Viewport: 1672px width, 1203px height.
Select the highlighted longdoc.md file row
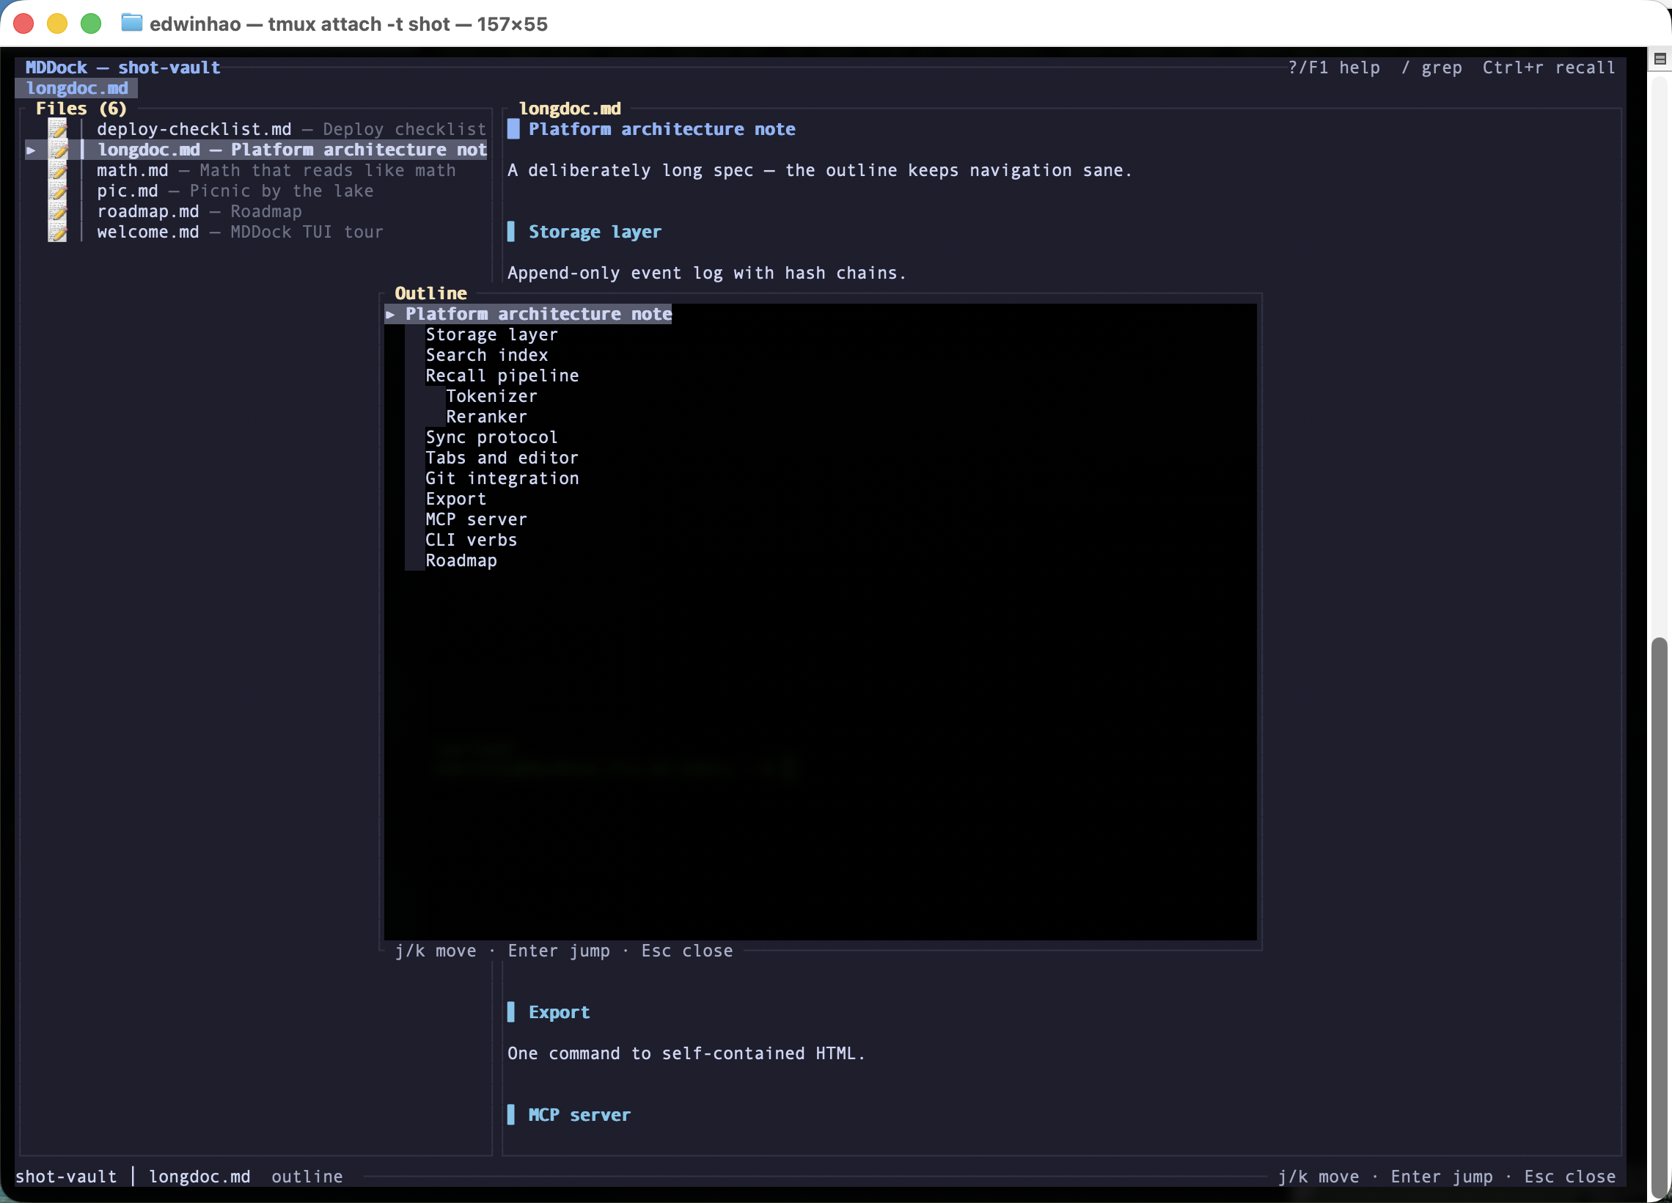click(x=256, y=150)
